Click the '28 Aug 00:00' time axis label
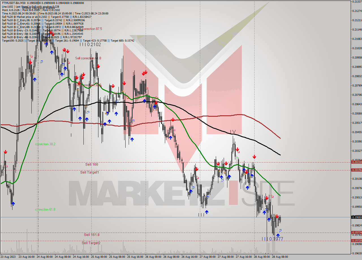Viewport: 362px width, 260px height. pos(262,257)
